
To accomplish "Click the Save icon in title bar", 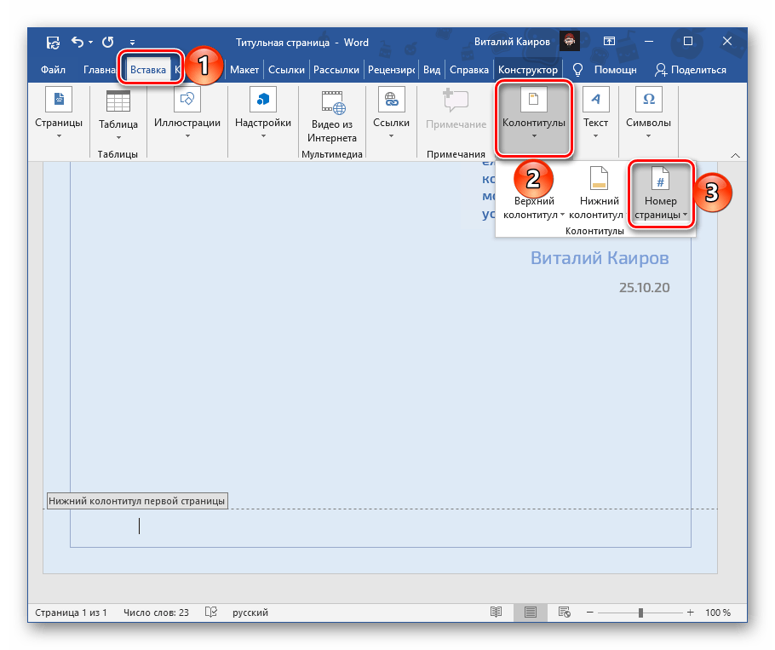I will pos(53,41).
